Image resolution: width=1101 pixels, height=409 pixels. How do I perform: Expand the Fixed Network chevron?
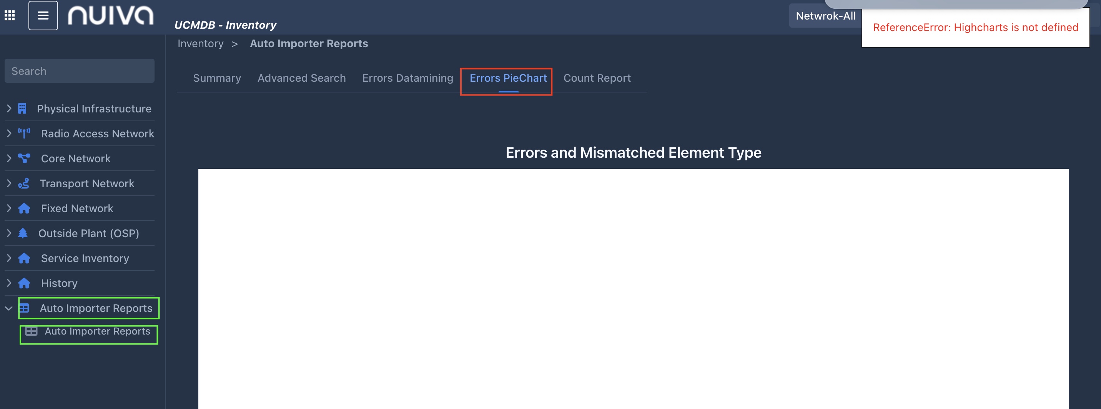pos(9,208)
